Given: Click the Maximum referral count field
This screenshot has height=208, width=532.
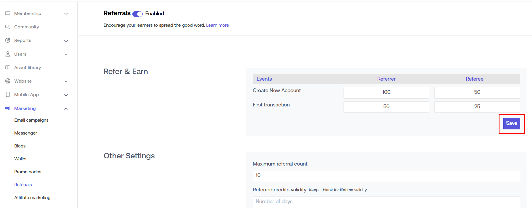Looking at the screenshot, I should (386, 176).
